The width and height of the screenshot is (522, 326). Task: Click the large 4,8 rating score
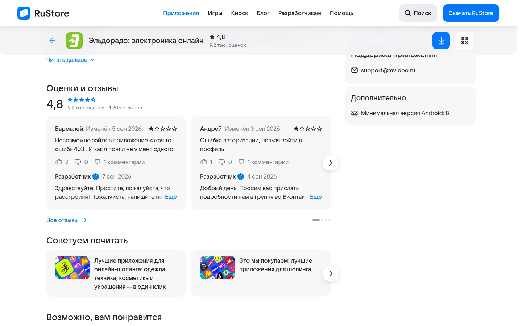(55, 104)
